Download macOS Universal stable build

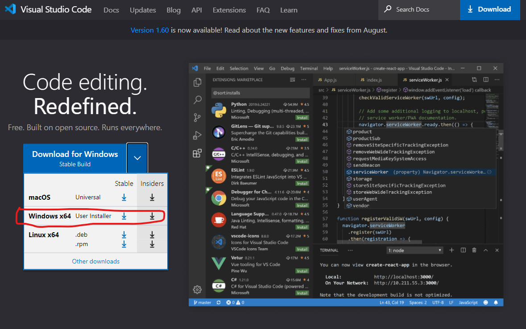124,197
